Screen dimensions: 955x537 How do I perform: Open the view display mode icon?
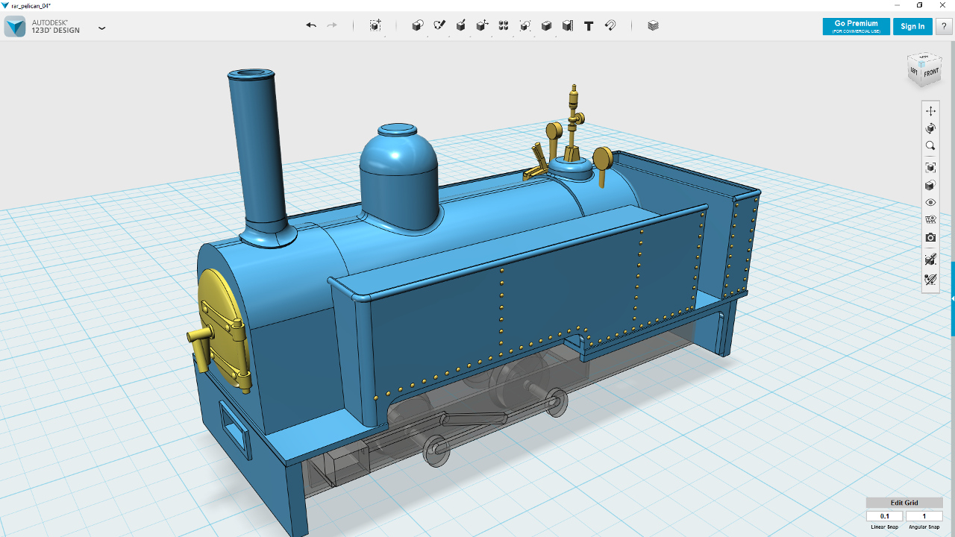click(930, 185)
